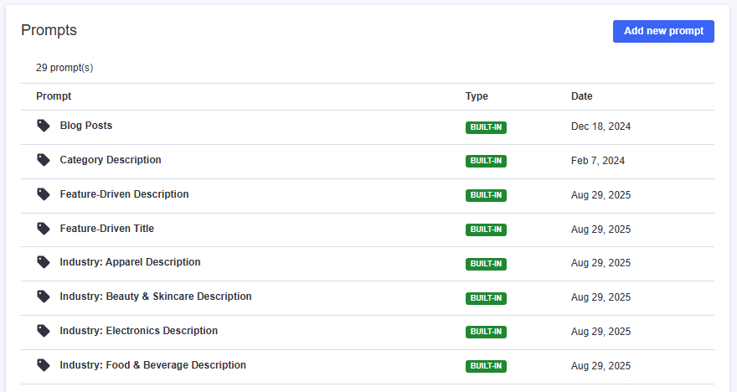Click the tag icon beside Industry: Apparel Description
The image size is (737, 392).
[x=44, y=262]
